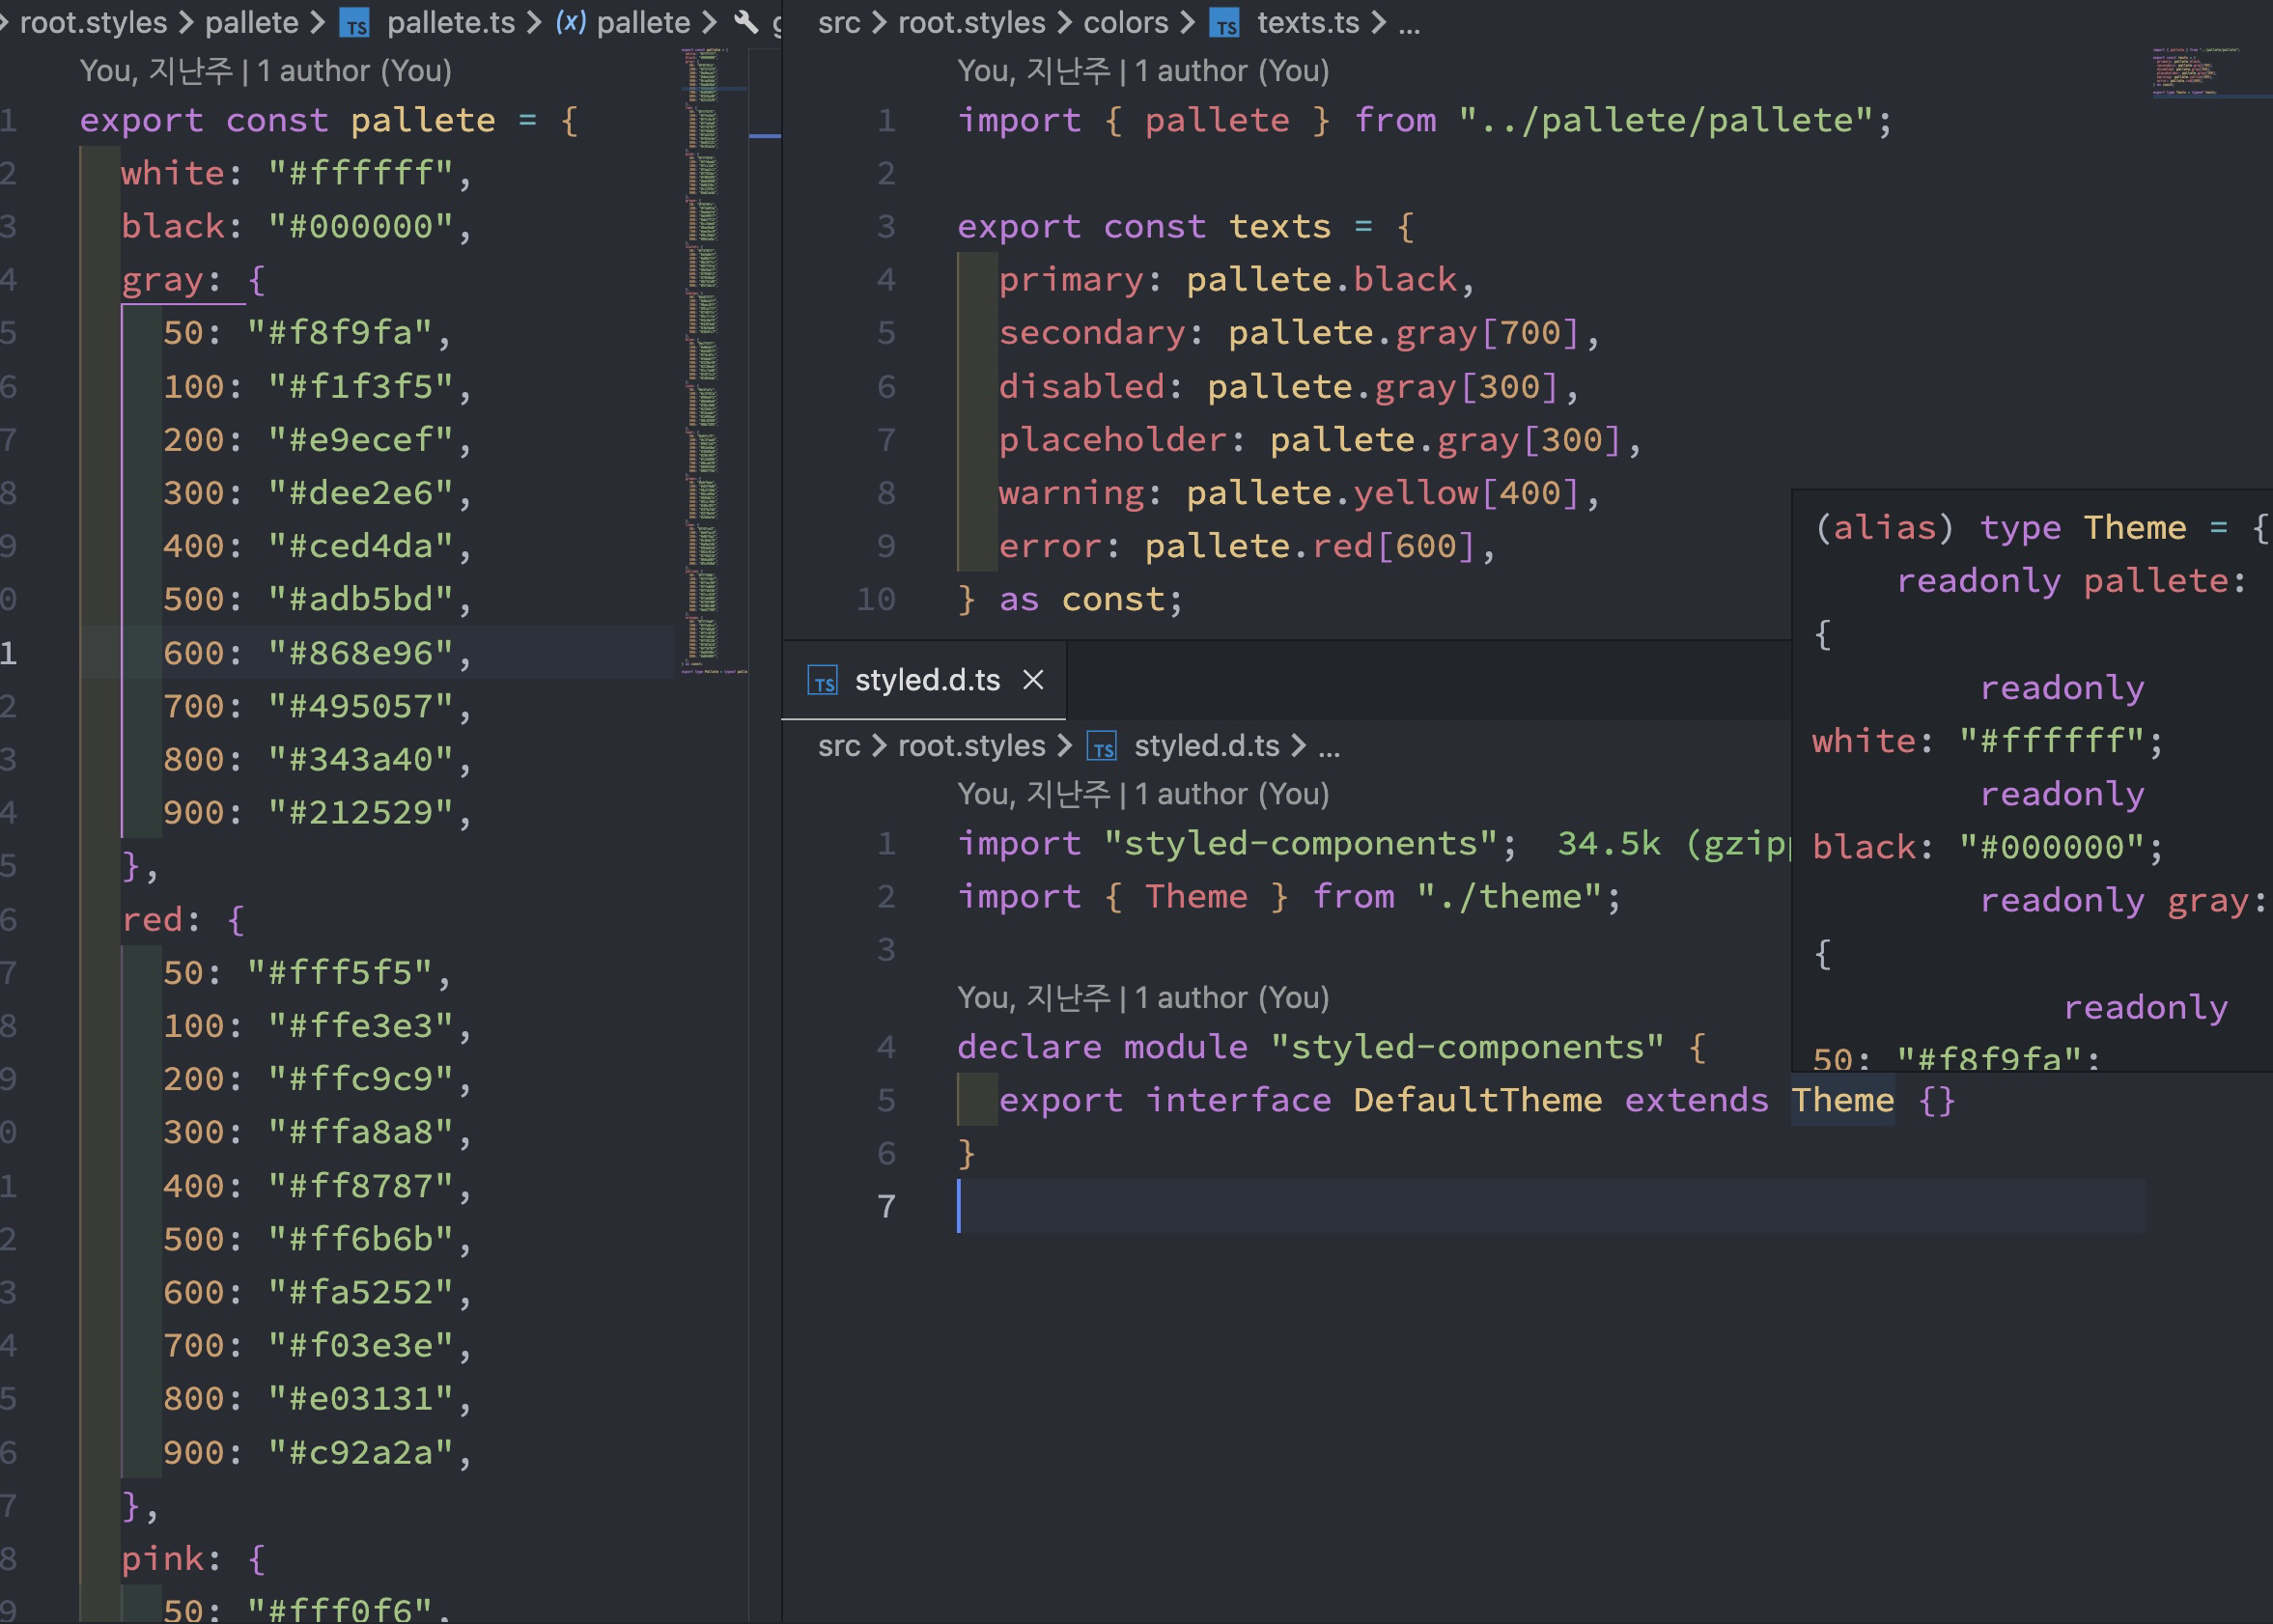Click the Theme identifier after extends keyword
Screen dimensions: 2273x1624
pyautogui.click(x=1842, y=1100)
